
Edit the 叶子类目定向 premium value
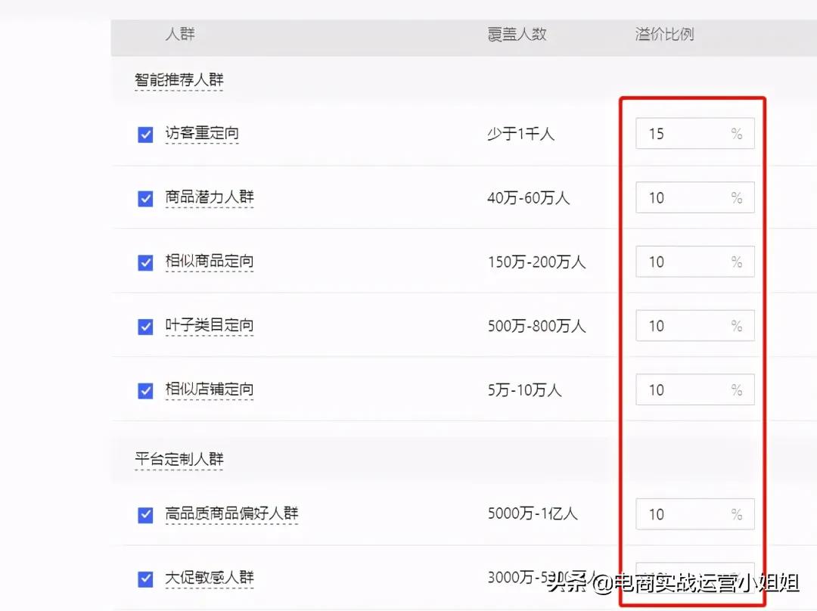point(694,325)
